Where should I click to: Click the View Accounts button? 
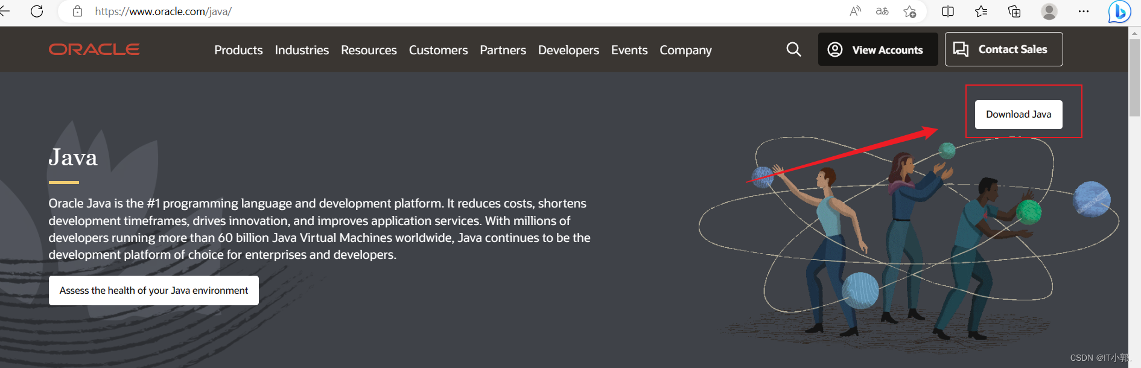[878, 49]
